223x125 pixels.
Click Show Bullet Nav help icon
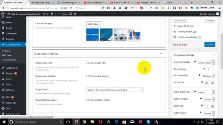(195, 91)
